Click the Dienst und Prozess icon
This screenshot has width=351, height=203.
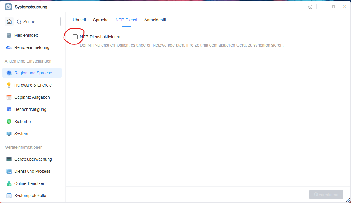coord(9,171)
